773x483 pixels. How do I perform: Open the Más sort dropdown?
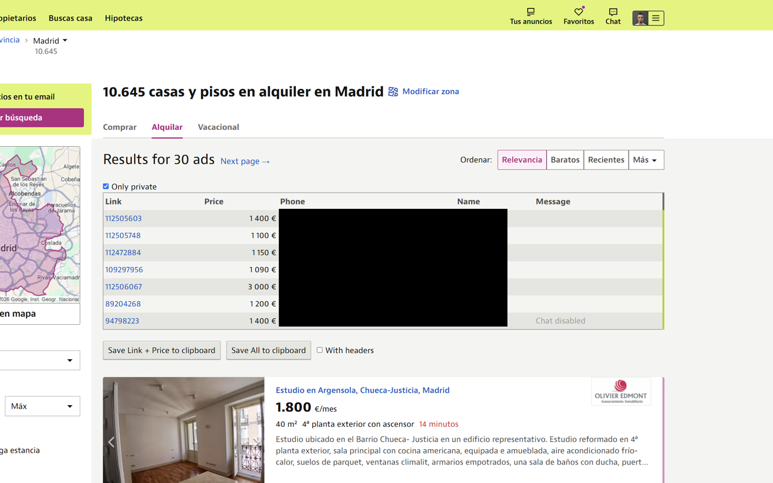pyautogui.click(x=646, y=160)
